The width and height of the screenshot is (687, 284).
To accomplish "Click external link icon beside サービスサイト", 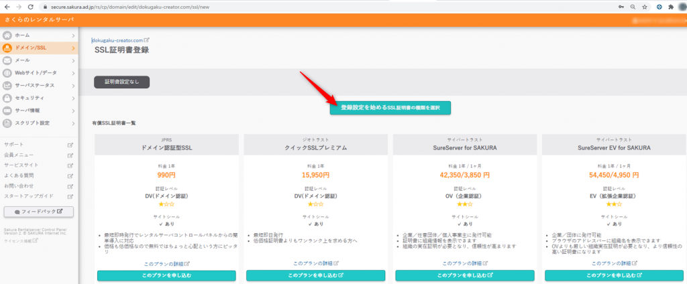I will (70, 165).
